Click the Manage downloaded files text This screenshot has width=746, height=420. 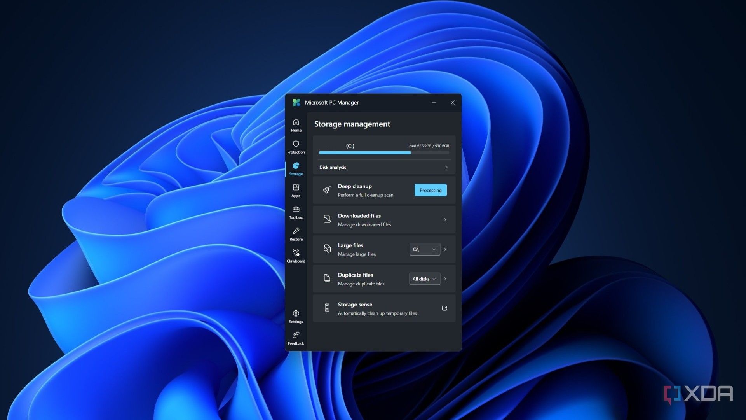[364, 225]
